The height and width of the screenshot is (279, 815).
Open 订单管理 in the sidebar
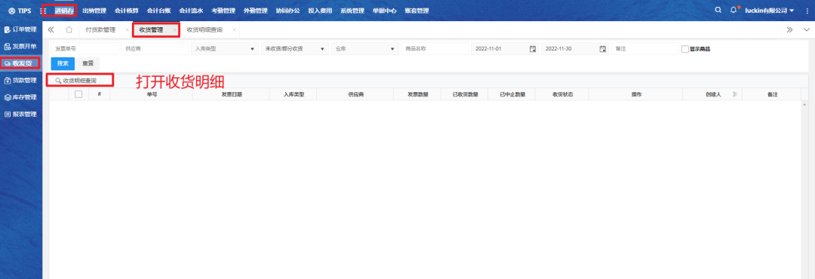[x=21, y=29]
